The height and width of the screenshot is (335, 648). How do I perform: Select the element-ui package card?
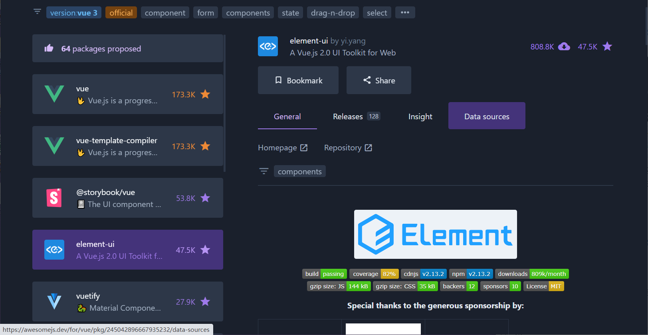tap(128, 250)
